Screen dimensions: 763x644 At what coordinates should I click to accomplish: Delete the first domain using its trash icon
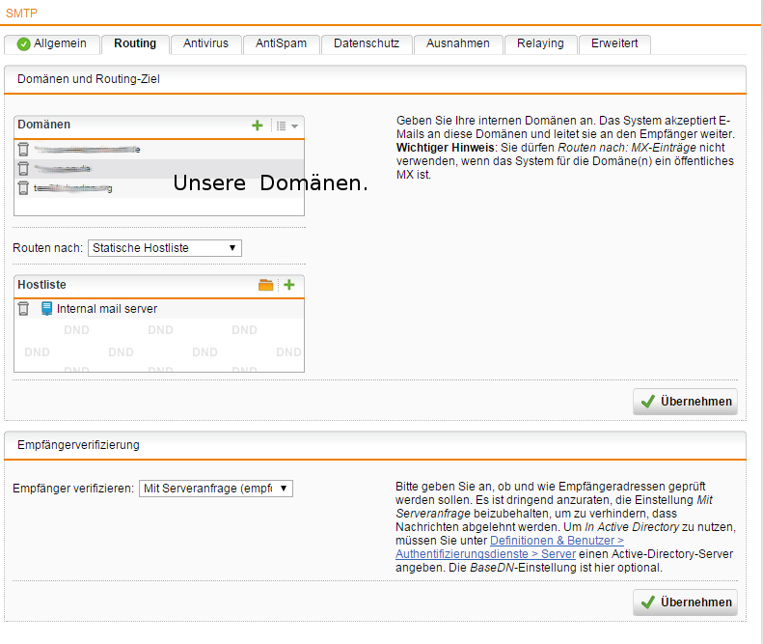click(x=23, y=150)
